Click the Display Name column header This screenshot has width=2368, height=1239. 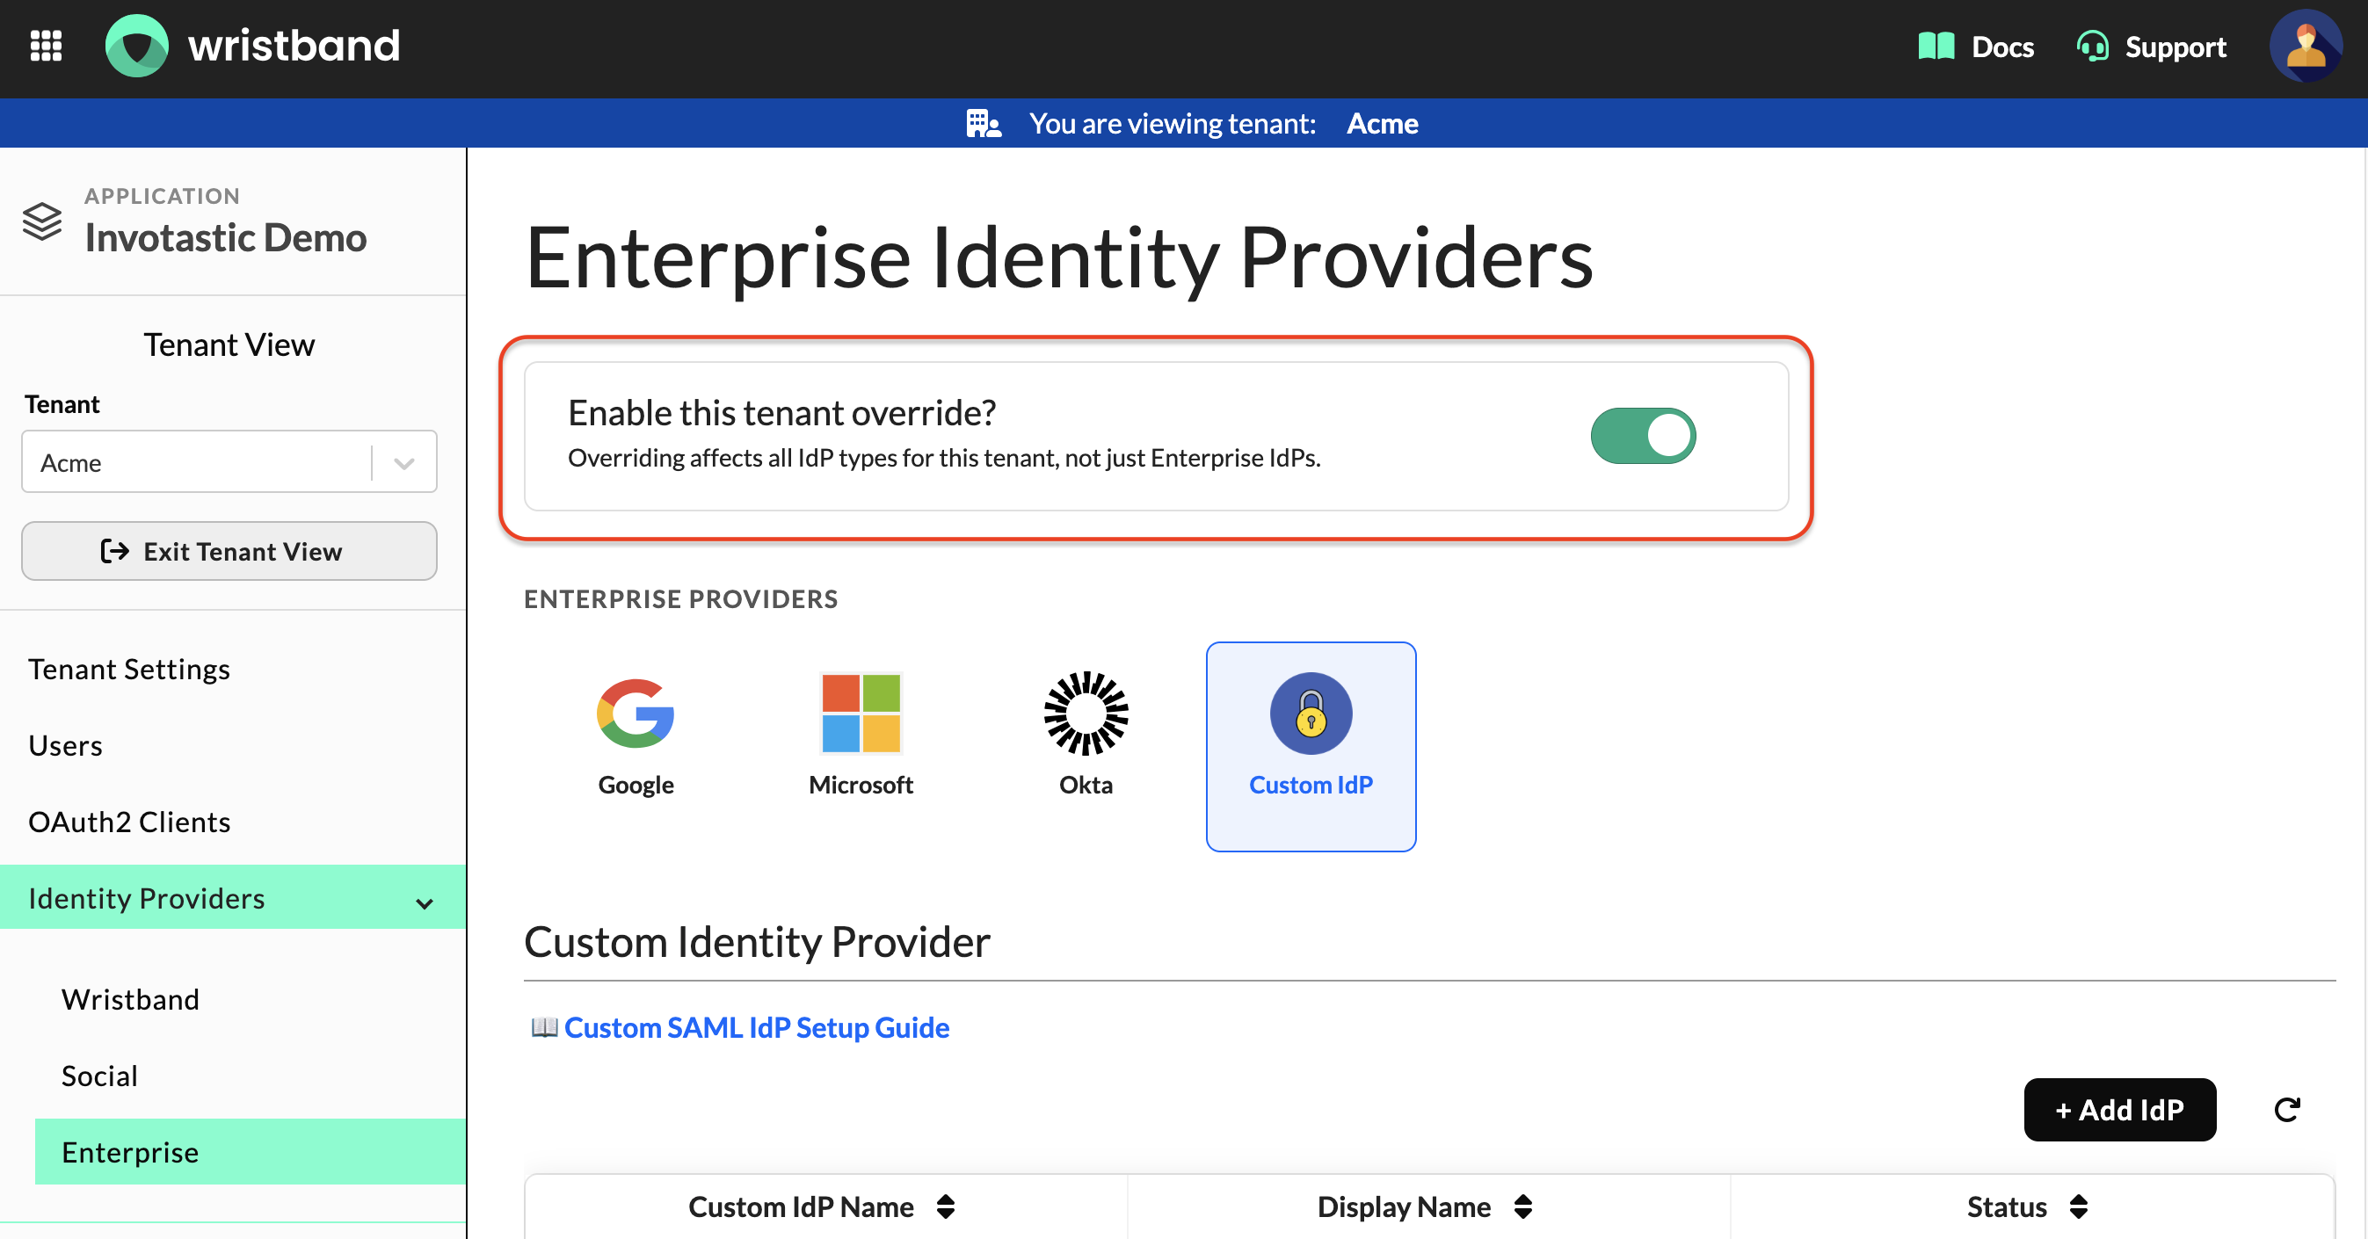(x=1404, y=1206)
